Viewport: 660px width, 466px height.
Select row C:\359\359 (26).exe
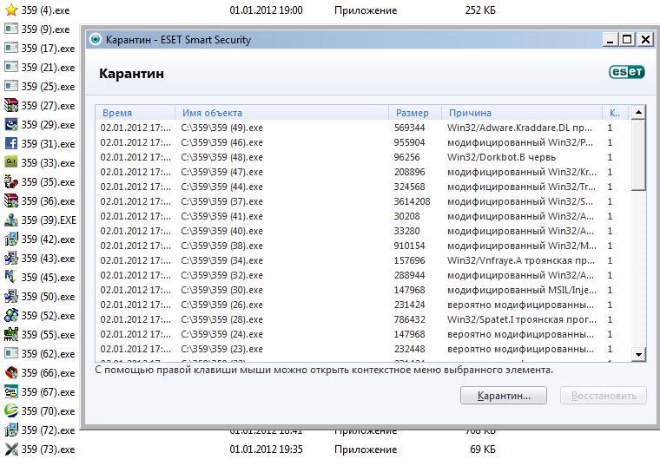tap(363, 305)
